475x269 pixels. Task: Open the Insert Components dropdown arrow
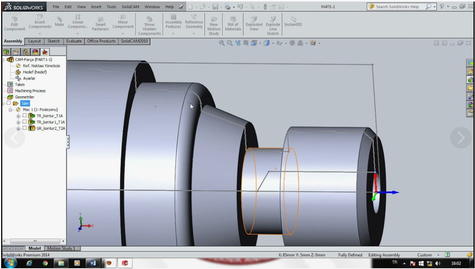tap(40, 33)
